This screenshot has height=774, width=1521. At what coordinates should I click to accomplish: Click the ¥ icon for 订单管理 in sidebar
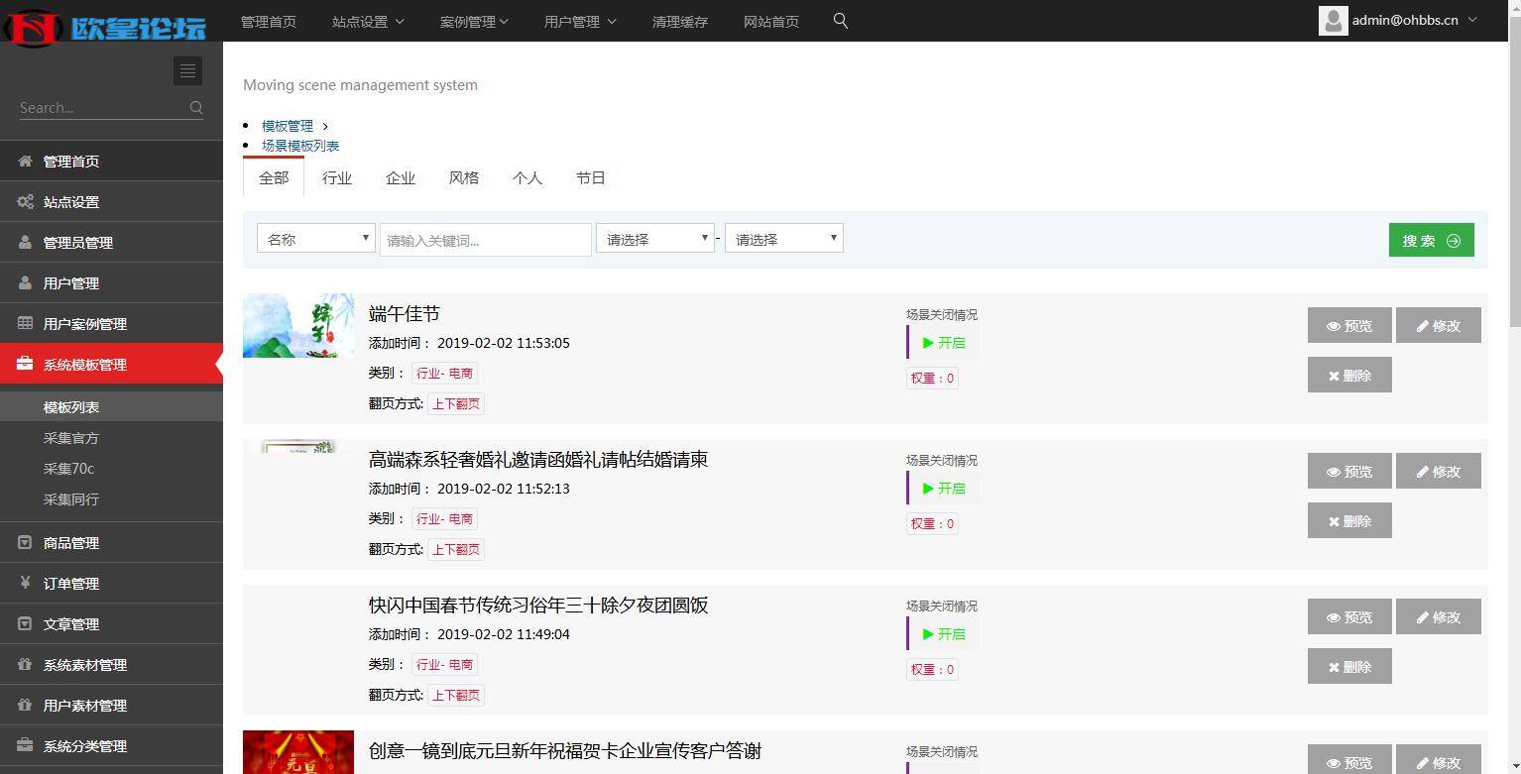coord(27,583)
